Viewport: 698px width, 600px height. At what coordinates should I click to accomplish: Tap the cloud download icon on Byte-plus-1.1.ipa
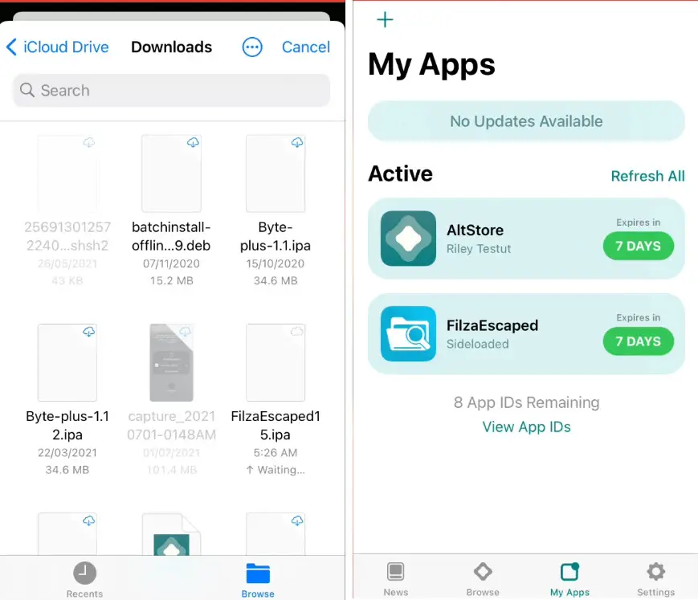(x=297, y=142)
